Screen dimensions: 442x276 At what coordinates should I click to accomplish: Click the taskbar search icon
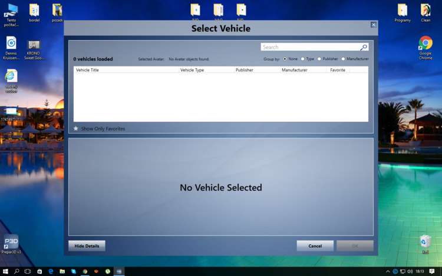click(x=17, y=271)
